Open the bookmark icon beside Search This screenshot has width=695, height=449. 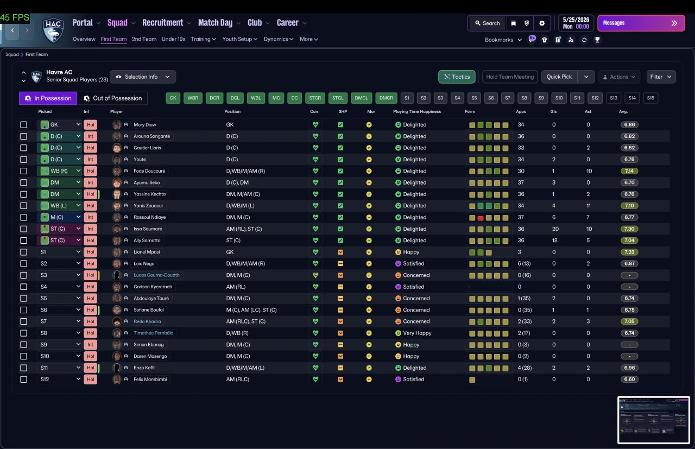(513, 23)
